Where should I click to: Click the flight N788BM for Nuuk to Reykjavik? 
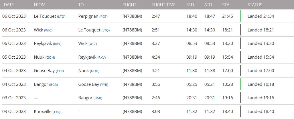(x=132, y=57)
